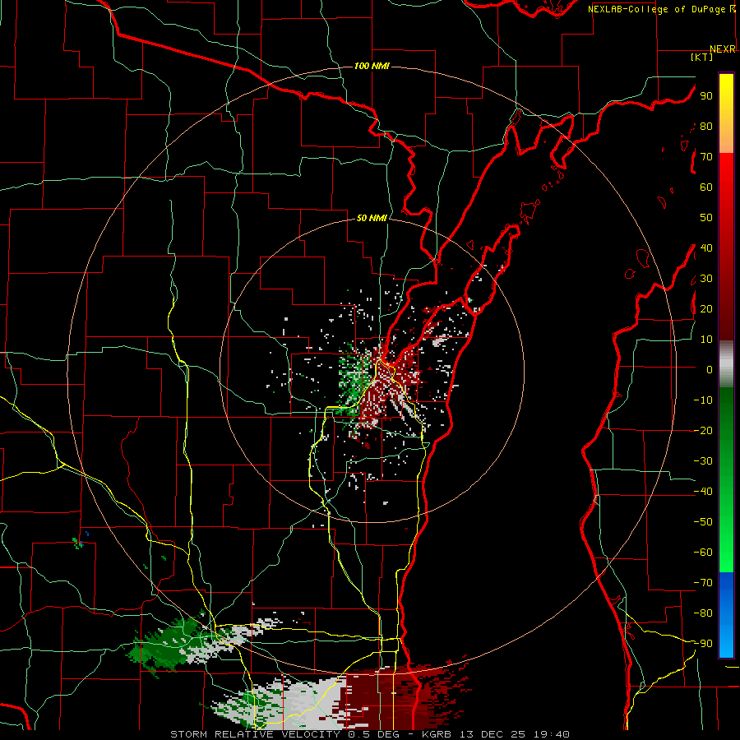Click the -80 value on velocity scale

(703, 613)
